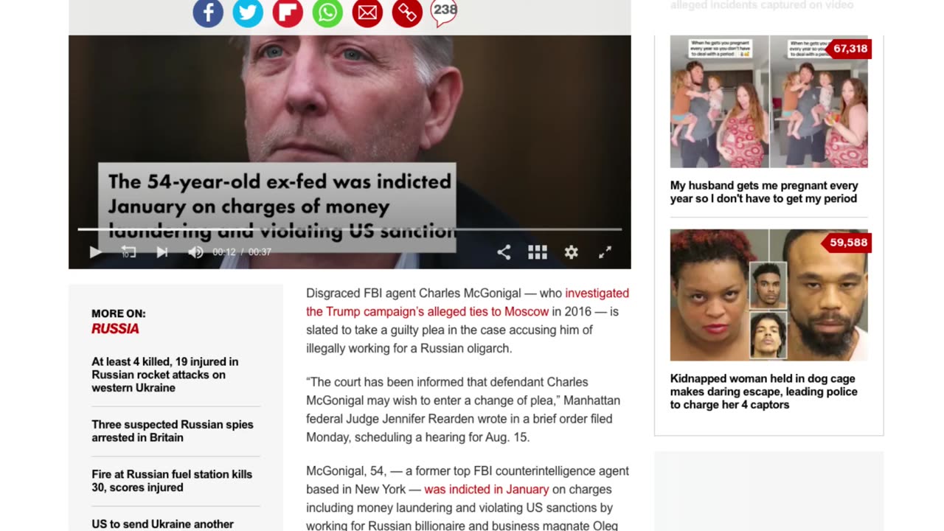The height and width of the screenshot is (531, 944).
Task: Share through WhatsApp icon
Action: [327, 13]
